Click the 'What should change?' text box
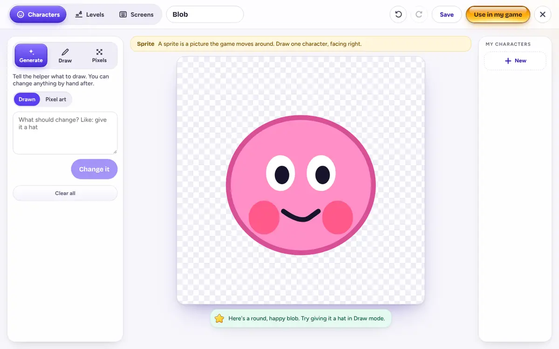 click(x=65, y=133)
